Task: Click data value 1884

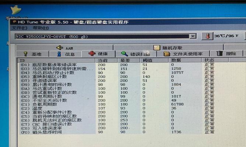Action: coord(176,85)
